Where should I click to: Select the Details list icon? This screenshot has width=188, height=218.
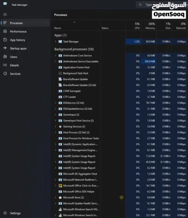[5, 65]
